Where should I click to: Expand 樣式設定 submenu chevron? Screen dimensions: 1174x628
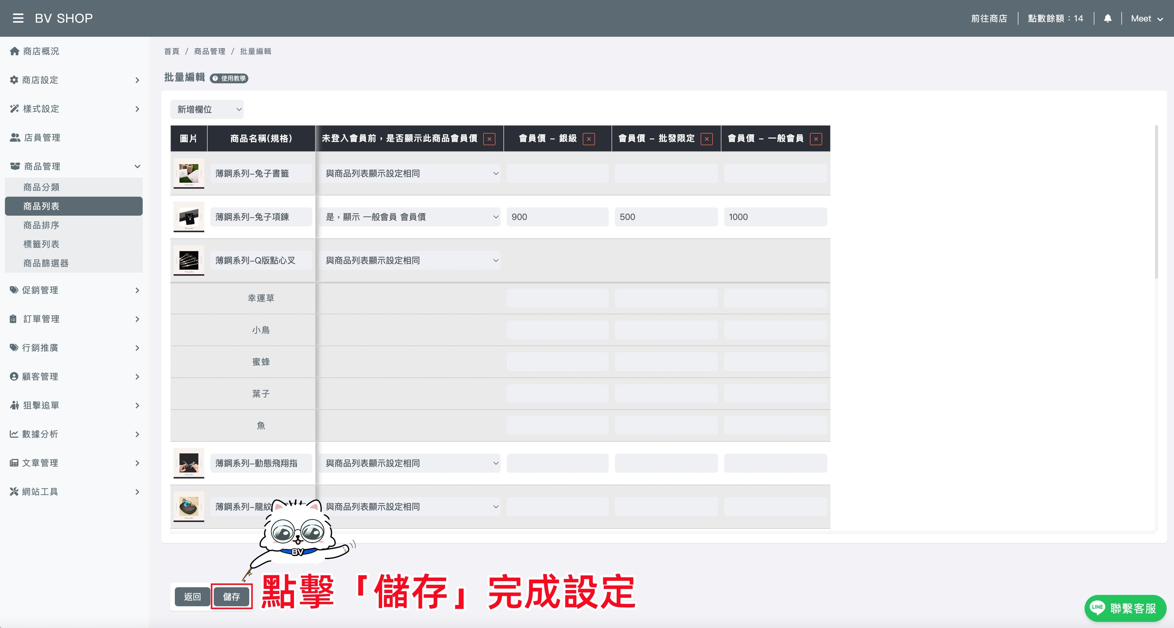click(x=137, y=108)
